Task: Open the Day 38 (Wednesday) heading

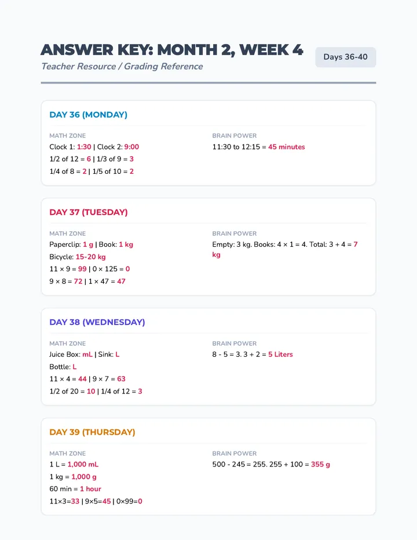Action: pos(97,322)
